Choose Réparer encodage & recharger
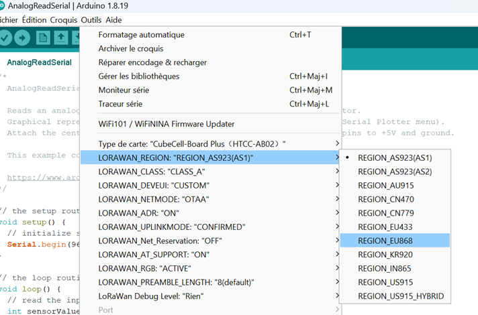 pos(210,62)
